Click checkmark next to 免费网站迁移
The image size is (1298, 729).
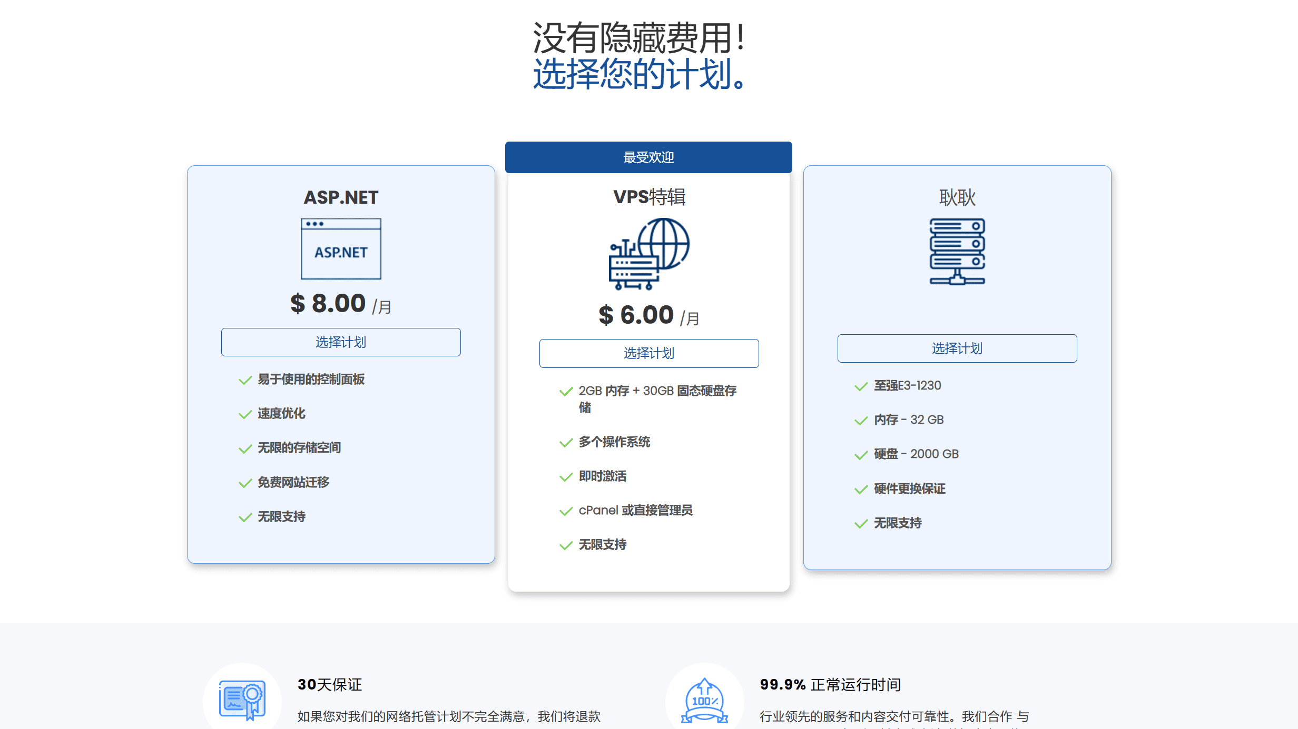click(245, 483)
